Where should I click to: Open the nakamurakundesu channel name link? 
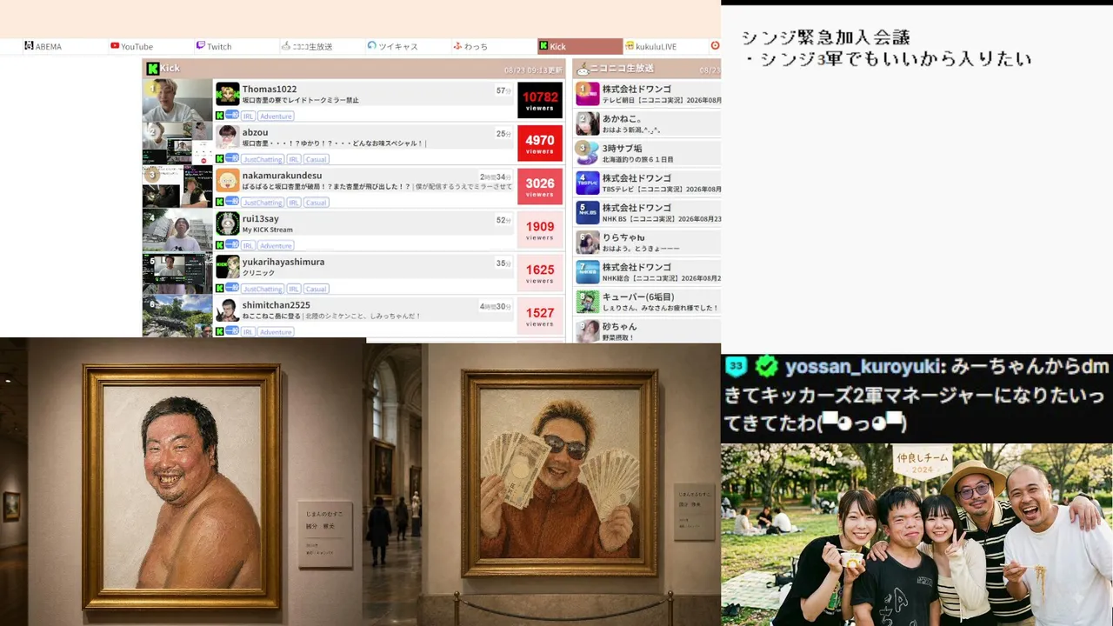tap(282, 176)
